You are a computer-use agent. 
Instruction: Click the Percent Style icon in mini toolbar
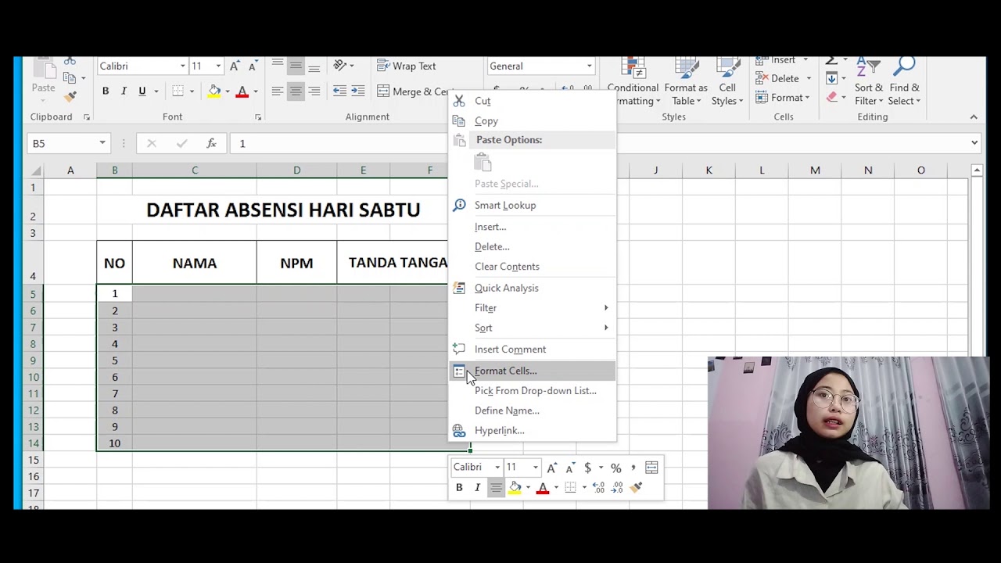click(615, 468)
